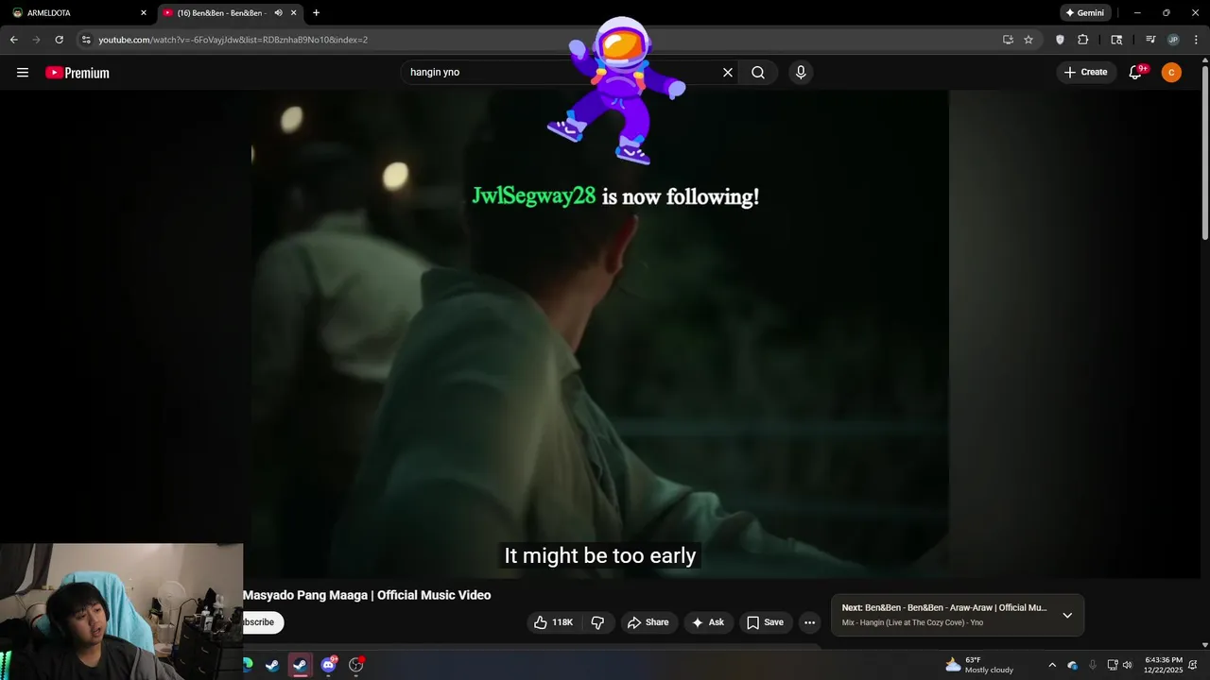Open YouTube notifications bell
The image size is (1210, 680).
tap(1136, 73)
